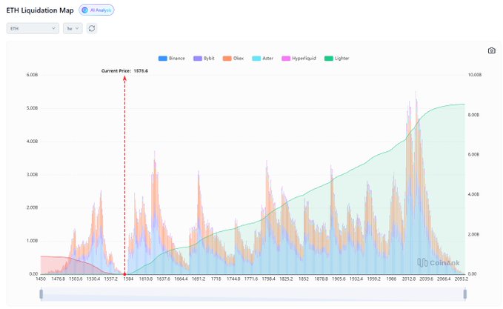Click the ETH Liquidation Map title
The width and height of the screenshot is (503, 309).
40,10
